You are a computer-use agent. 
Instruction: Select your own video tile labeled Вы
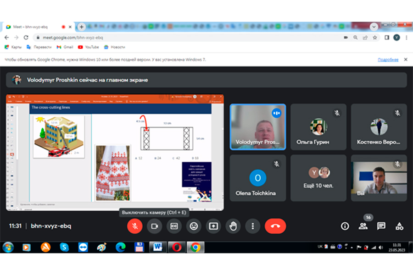(379, 178)
